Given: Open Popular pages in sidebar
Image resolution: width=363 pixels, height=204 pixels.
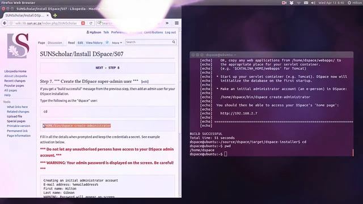Looking at the screenshot, I should 14,86.
